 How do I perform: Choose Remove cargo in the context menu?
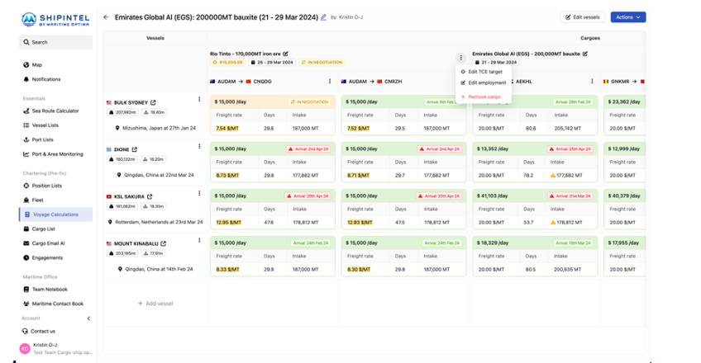tap(484, 97)
